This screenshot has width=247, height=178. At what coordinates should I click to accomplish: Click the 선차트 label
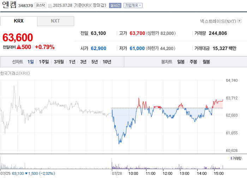[x=18, y=62]
